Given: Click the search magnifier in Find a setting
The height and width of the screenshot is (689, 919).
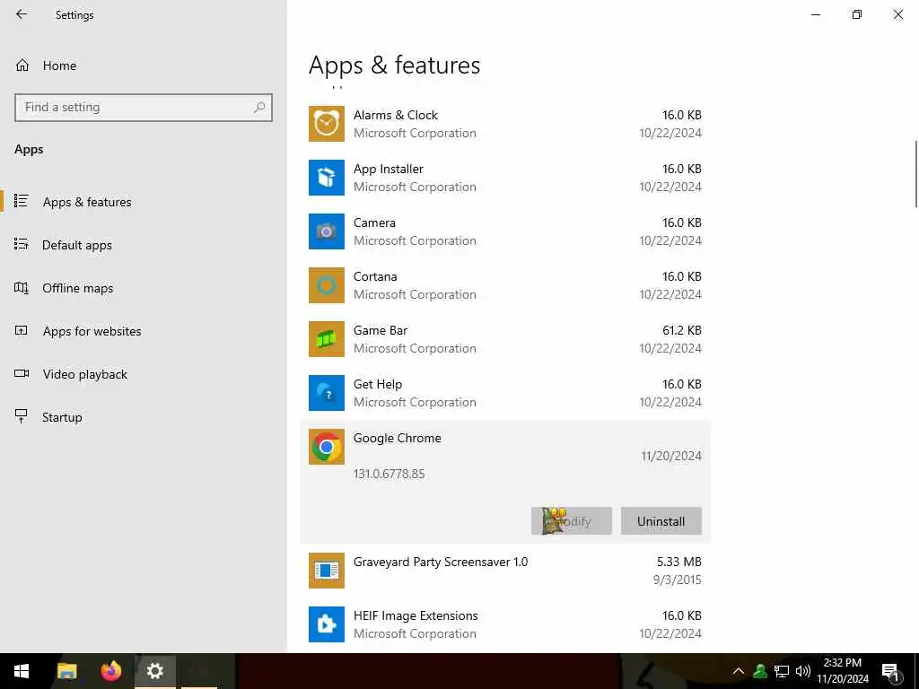Looking at the screenshot, I should (259, 108).
